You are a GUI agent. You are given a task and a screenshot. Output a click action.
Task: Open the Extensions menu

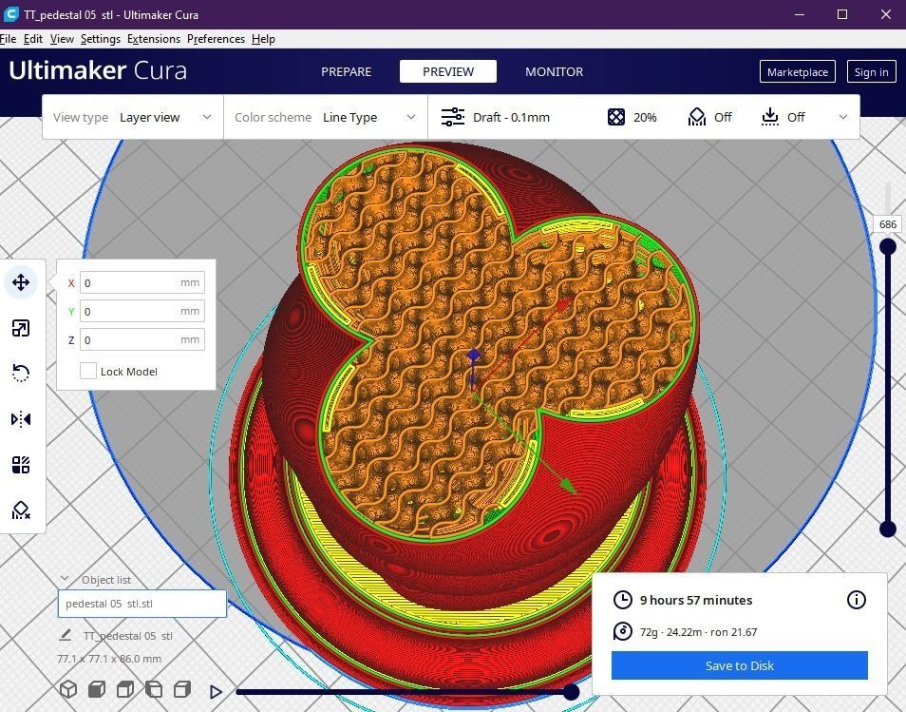pos(154,39)
